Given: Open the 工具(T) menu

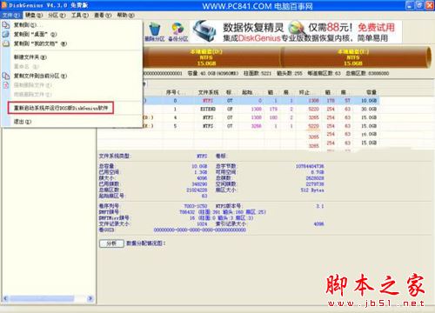Looking at the screenshot, I should click(x=80, y=15).
